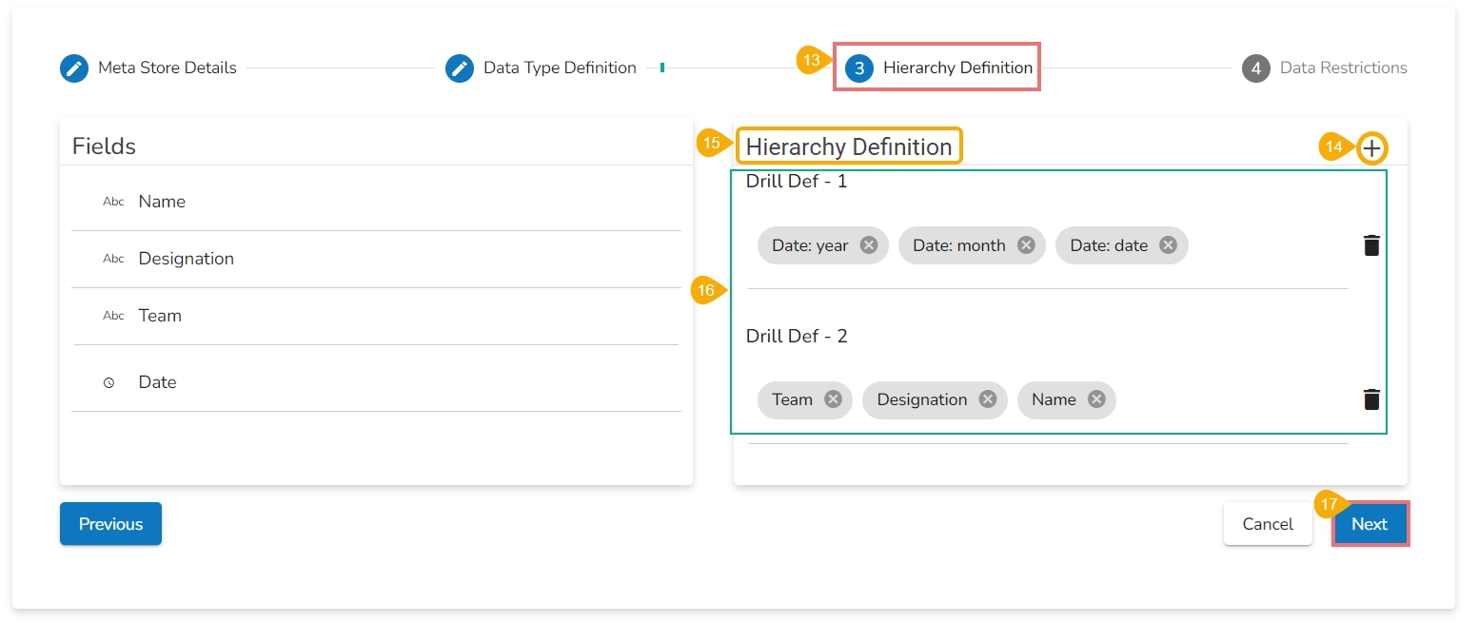Screen dimensions: 1478x622
Task: Remove the Team chip
Action: click(x=833, y=399)
